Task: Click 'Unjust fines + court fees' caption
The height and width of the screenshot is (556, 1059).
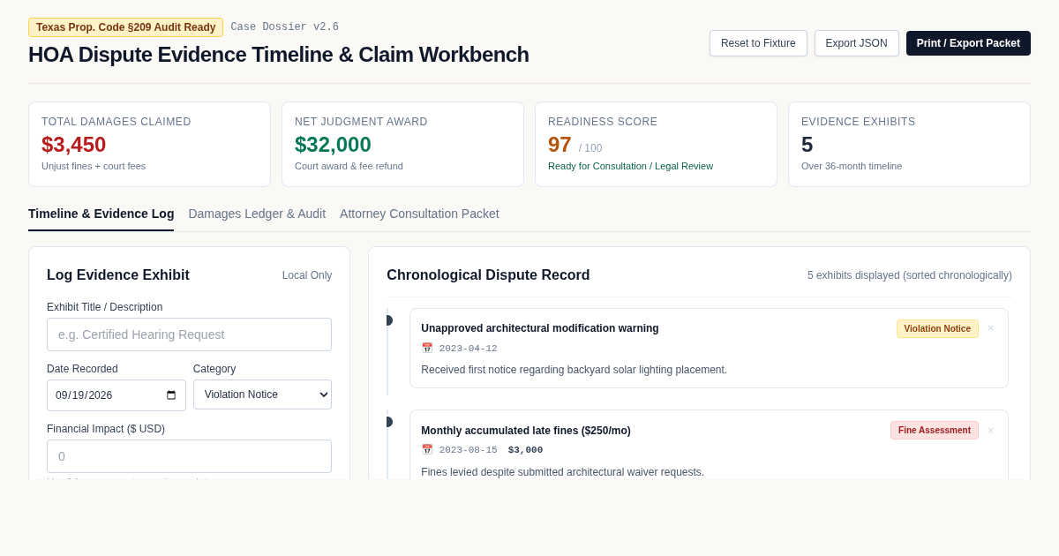Action: [94, 166]
